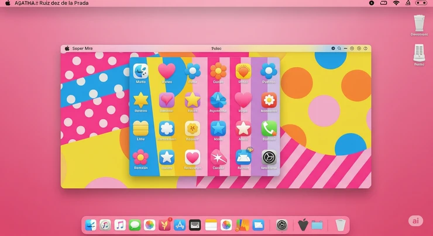Open the blue Mail envelope in the Dock
Screen dimensions: 433x236
click(x=259, y=225)
